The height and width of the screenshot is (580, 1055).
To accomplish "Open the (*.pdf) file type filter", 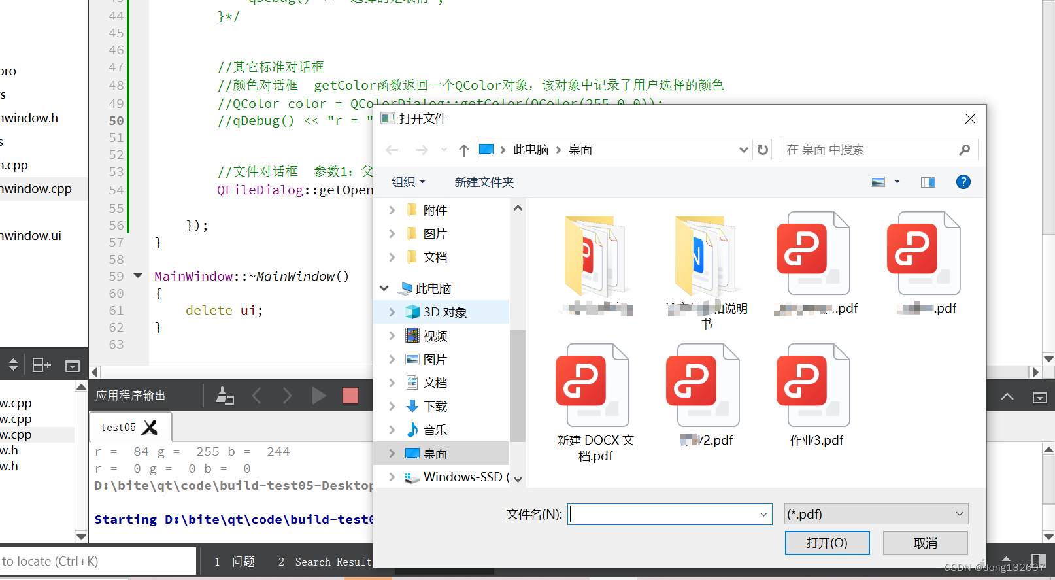I will tap(876, 514).
